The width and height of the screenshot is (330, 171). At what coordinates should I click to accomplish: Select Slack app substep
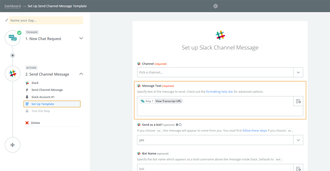tap(35, 83)
